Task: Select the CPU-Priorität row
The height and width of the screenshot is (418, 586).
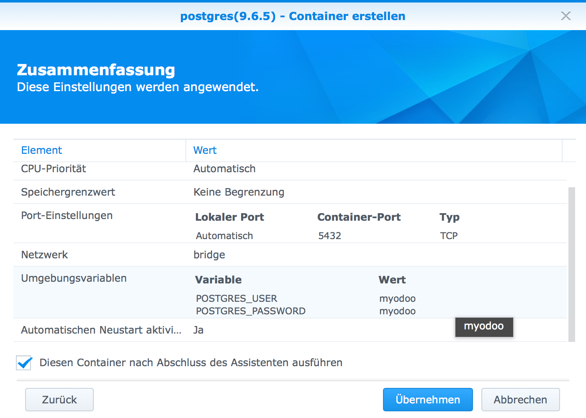Action: point(53,169)
